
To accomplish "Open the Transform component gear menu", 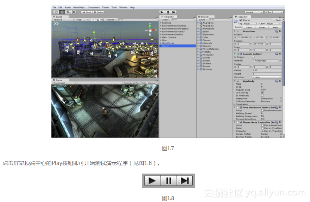I will click(280, 31).
